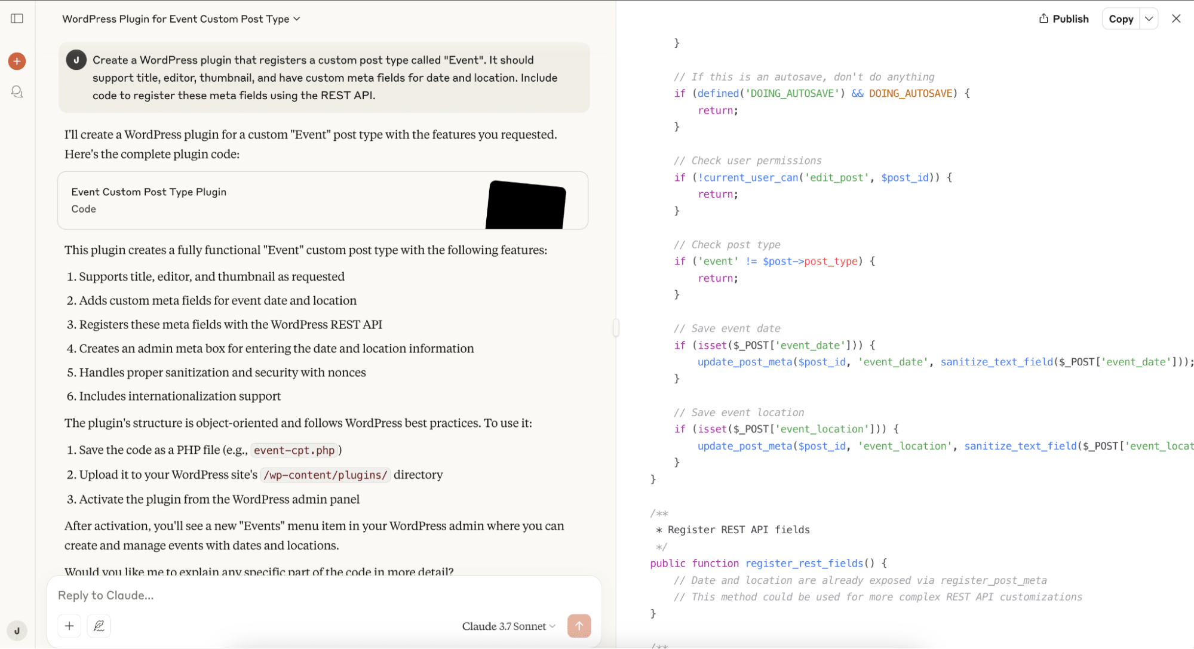Click the user prompt message bubble
Viewport: 1194px width, 649px height.
[324, 78]
